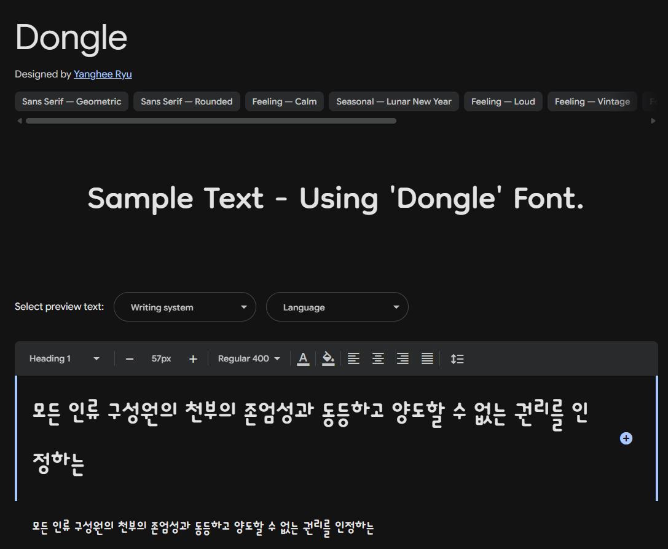The width and height of the screenshot is (668, 549).
Task: Click the blue plus add button
Action: (x=626, y=438)
